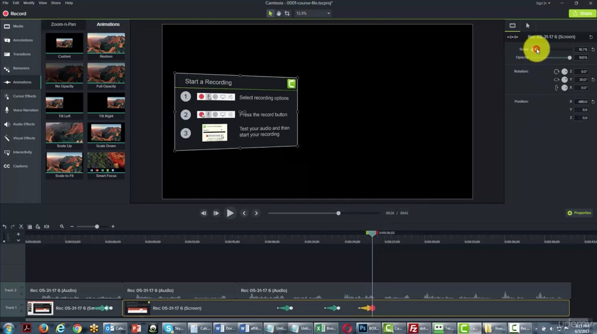
Task: Open Visual Effects in the sidebar
Action: coord(21,138)
